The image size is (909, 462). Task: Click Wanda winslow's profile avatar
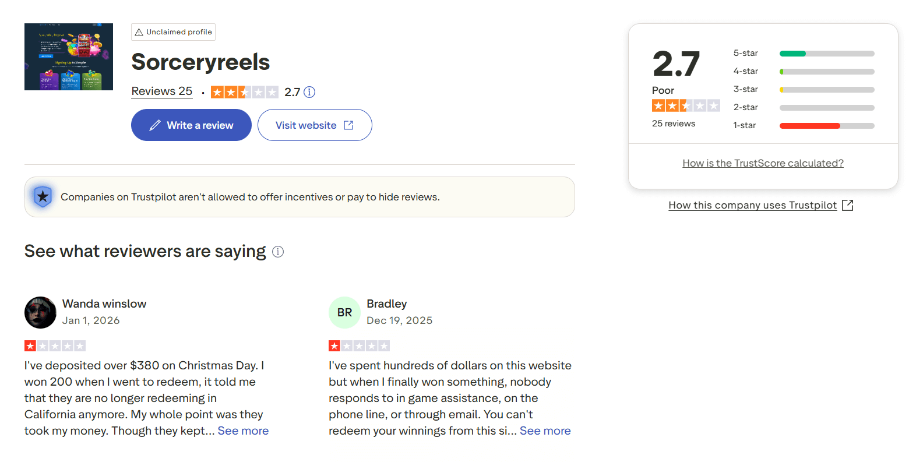click(x=40, y=312)
